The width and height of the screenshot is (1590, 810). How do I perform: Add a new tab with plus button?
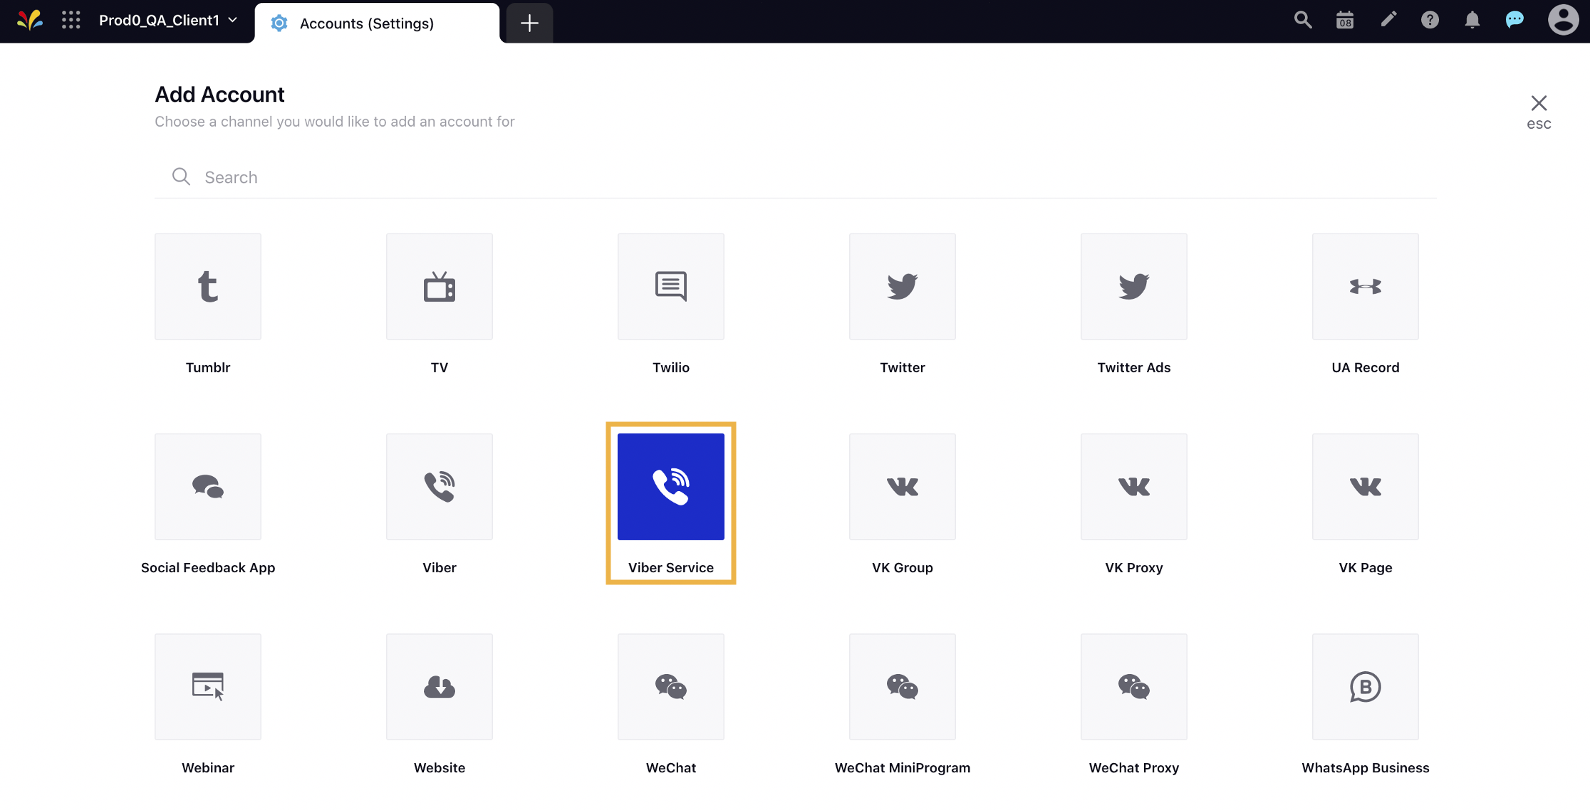(529, 23)
